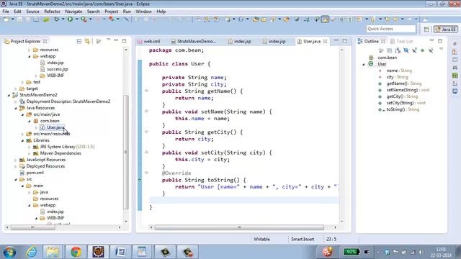Select pom.xml in Project Explorer

coord(35,173)
